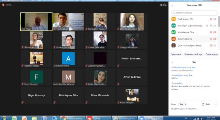Open the chat more options button
220x120 pixels.
(x=215, y=104)
